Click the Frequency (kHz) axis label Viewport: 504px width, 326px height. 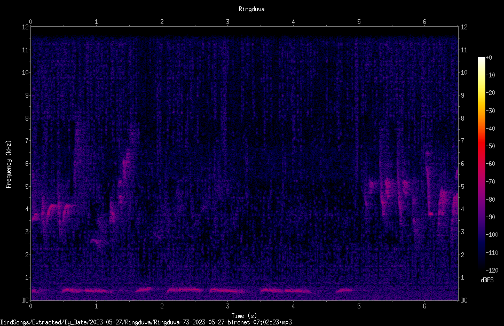click(9, 164)
